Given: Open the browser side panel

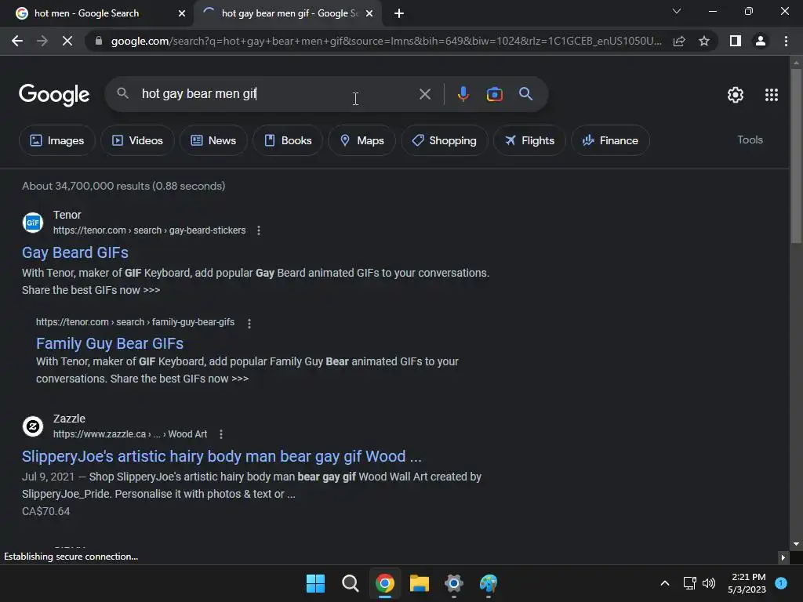Looking at the screenshot, I should pos(736,41).
